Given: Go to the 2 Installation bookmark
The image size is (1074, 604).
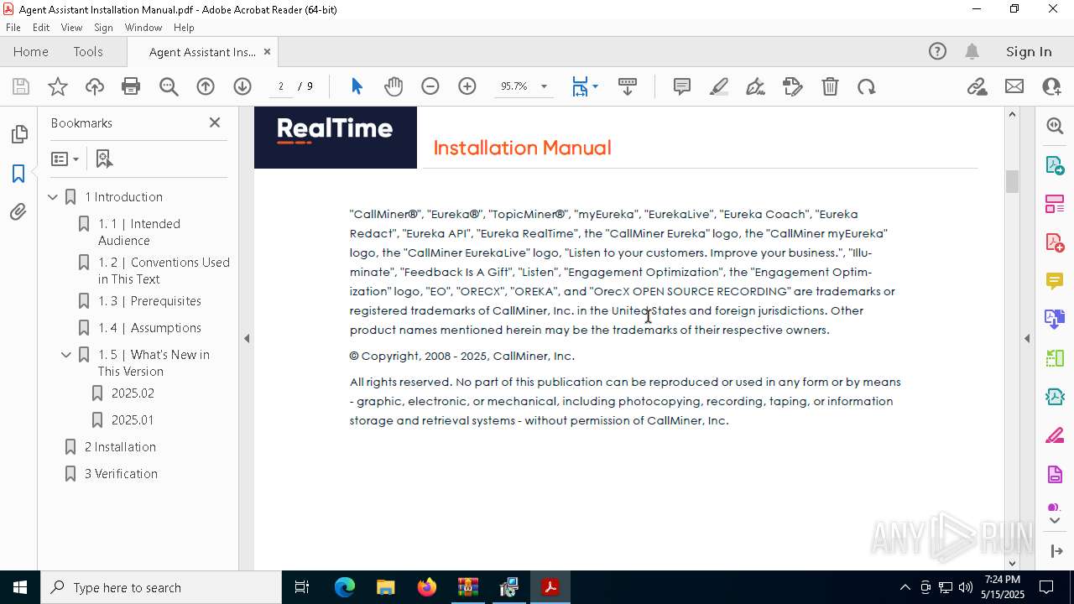Looking at the screenshot, I should click(x=120, y=447).
